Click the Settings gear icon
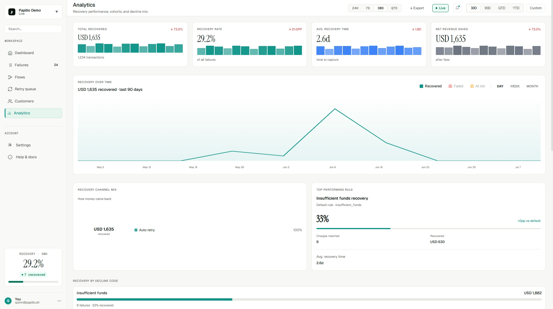The height and width of the screenshot is (309, 553). click(10, 145)
